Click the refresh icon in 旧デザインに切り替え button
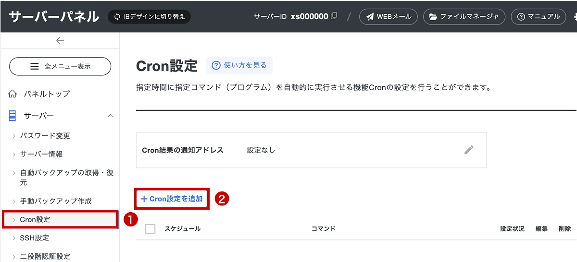 (x=117, y=17)
